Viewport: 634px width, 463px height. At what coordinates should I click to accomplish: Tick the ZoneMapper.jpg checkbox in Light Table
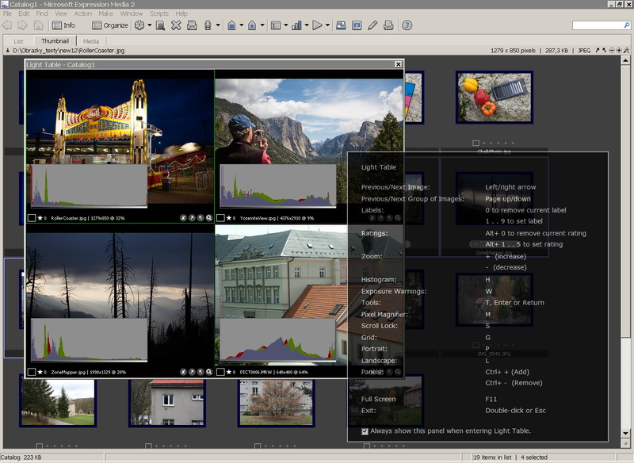click(32, 372)
